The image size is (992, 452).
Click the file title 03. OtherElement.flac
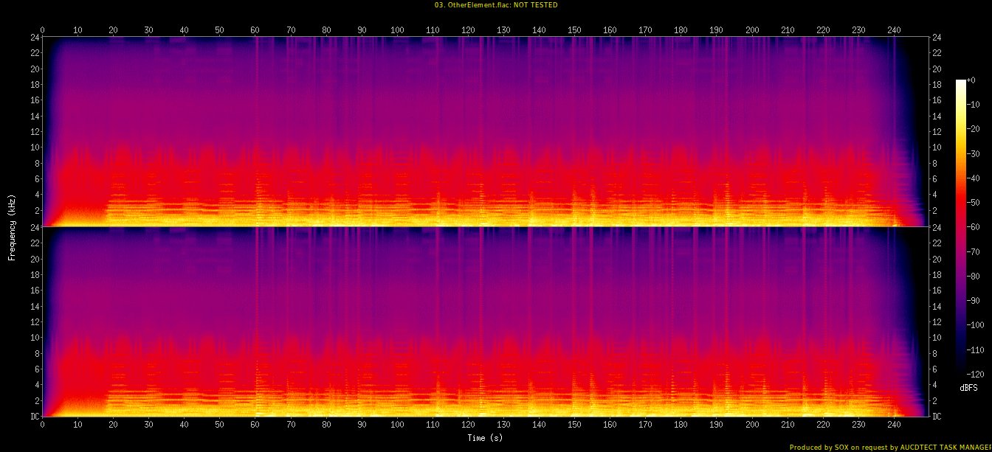(495, 5)
